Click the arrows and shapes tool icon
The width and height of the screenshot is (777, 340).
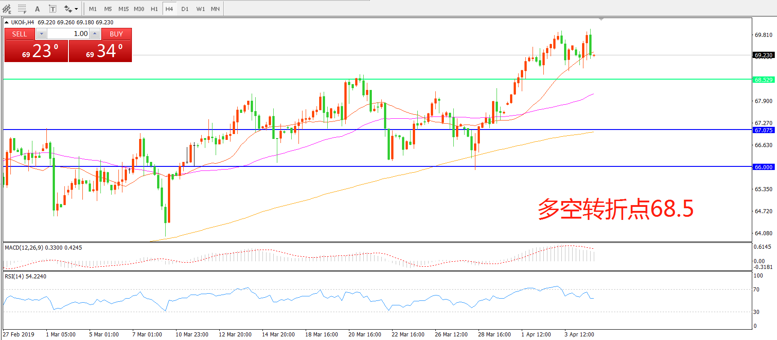[68, 9]
